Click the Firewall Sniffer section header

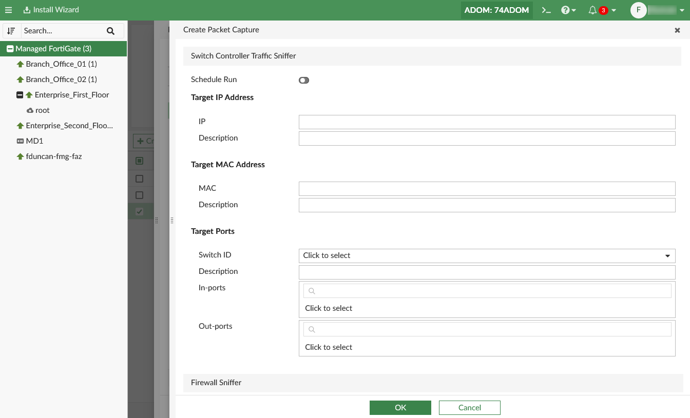point(433,383)
